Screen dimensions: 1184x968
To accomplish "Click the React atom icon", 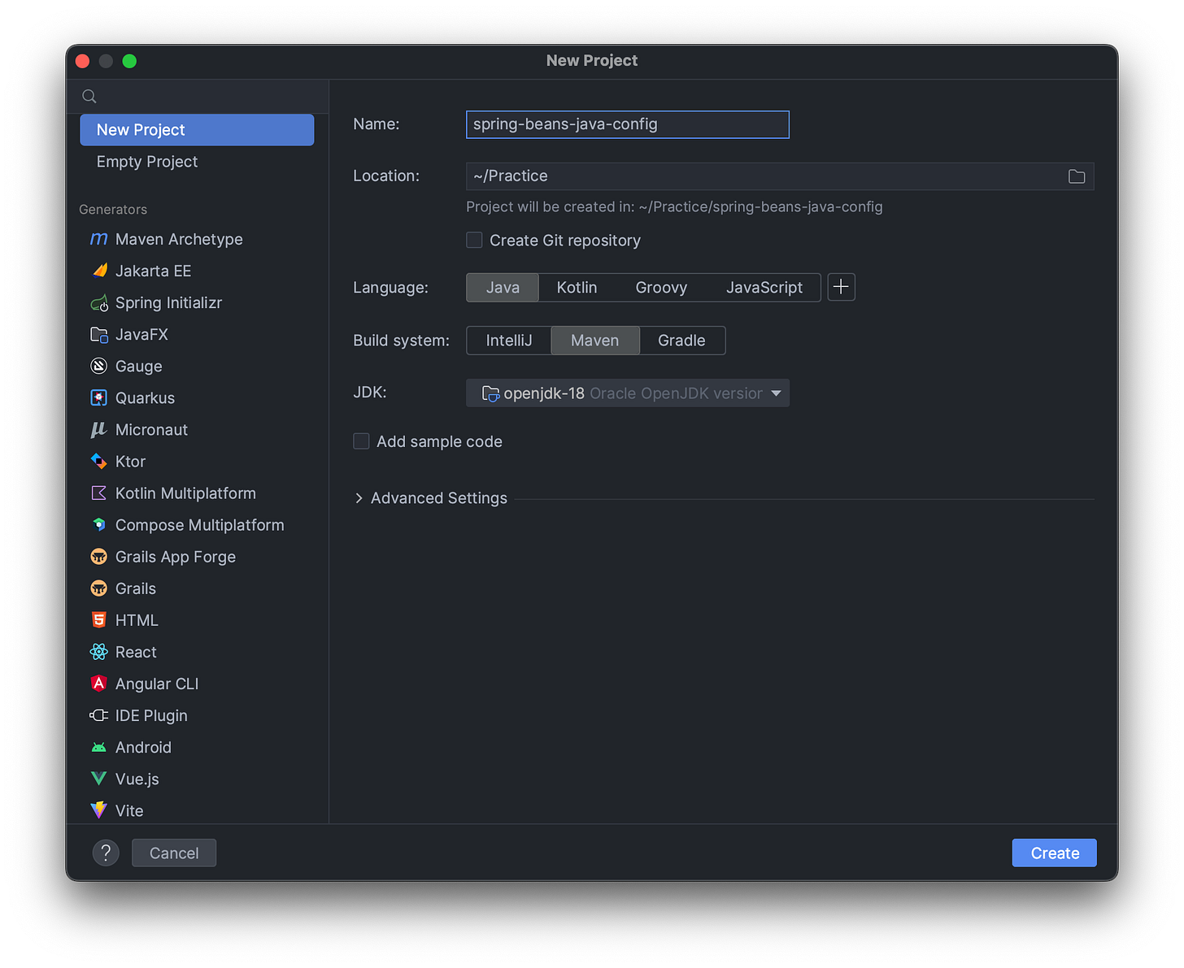I will (99, 652).
